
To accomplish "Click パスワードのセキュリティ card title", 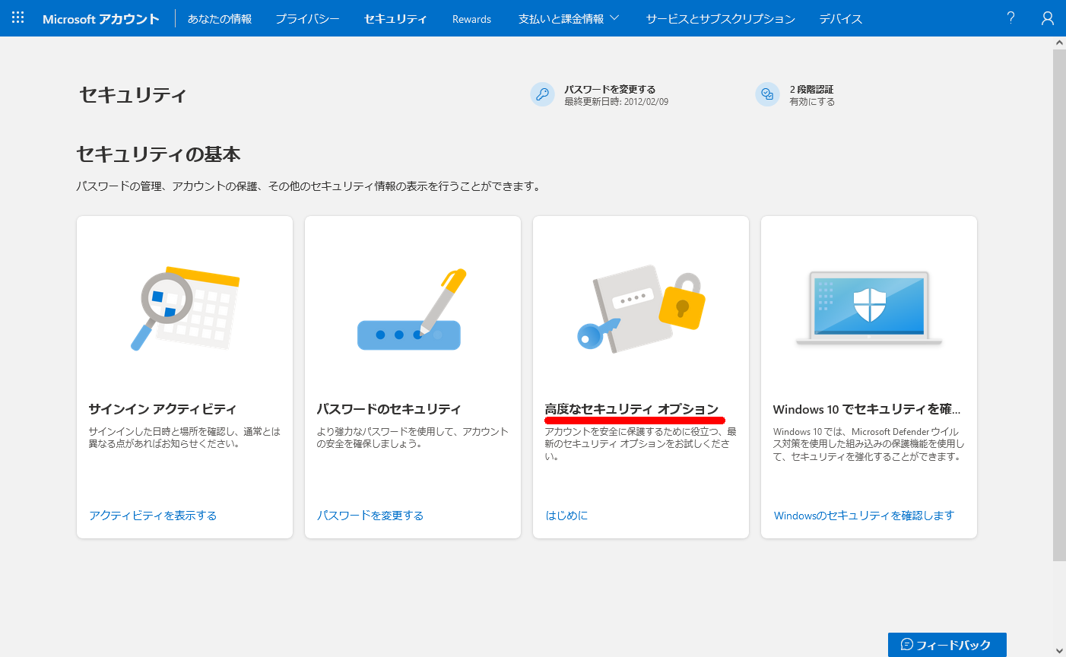I will (389, 409).
